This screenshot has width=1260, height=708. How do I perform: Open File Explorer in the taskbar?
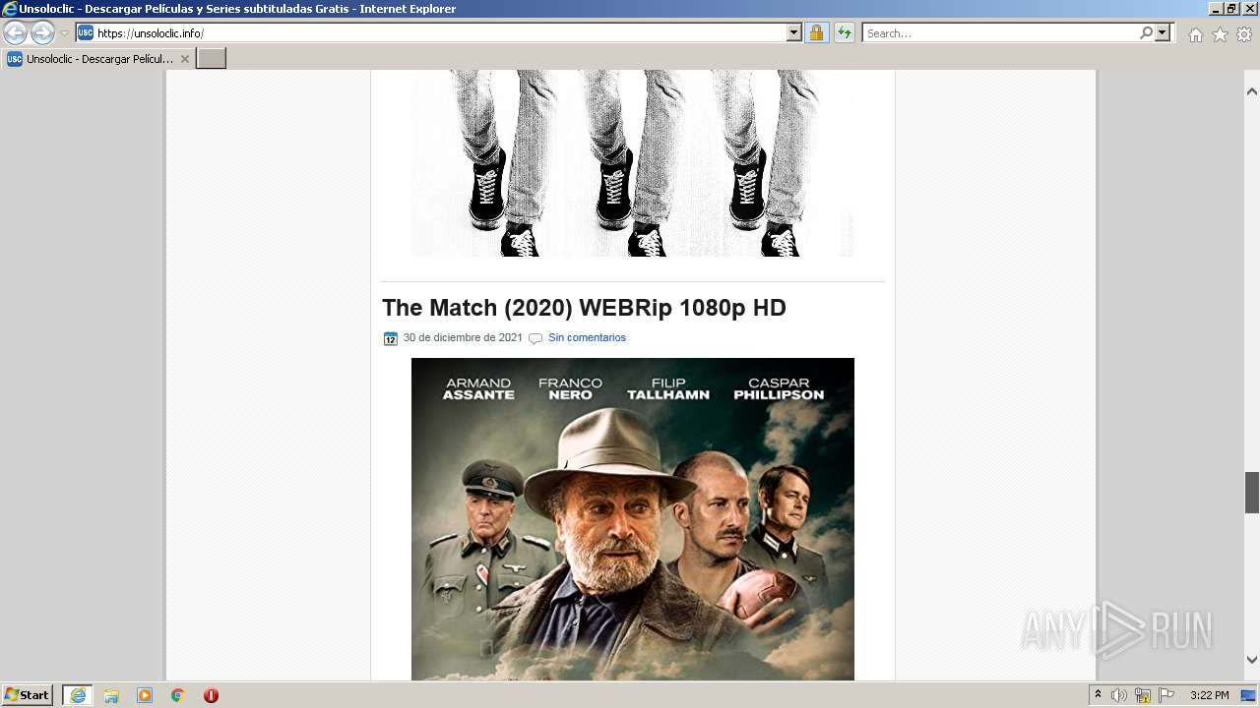(111, 695)
